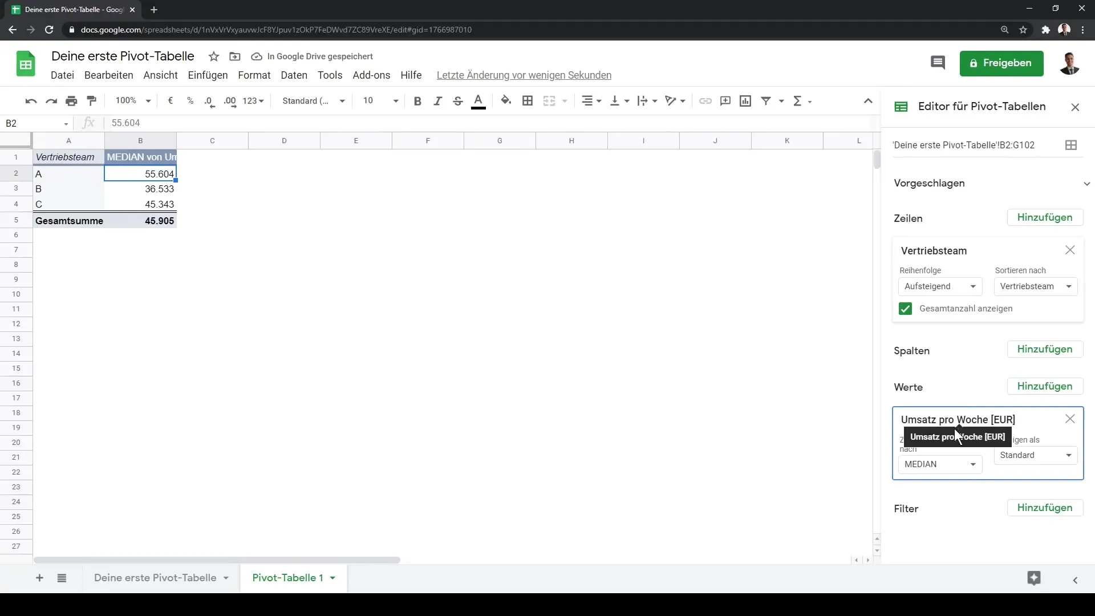Toggle bold formatting
Viewport: 1095px width, 616px height.
pos(417,101)
